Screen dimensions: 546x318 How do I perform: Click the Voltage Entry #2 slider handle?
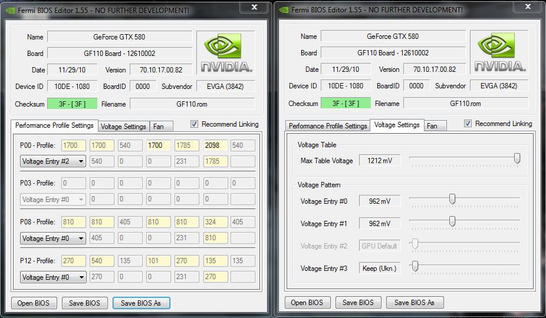pos(415,244)
